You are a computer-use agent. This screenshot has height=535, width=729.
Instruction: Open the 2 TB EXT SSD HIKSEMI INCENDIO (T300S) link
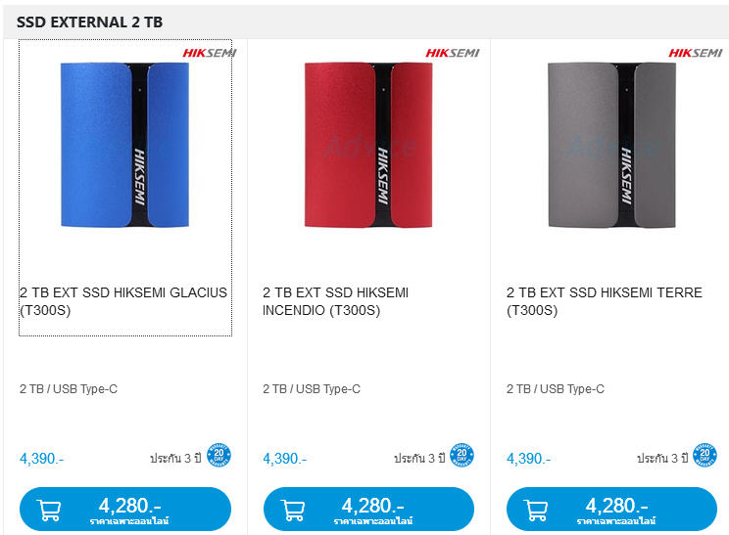[x=335, y=301]
